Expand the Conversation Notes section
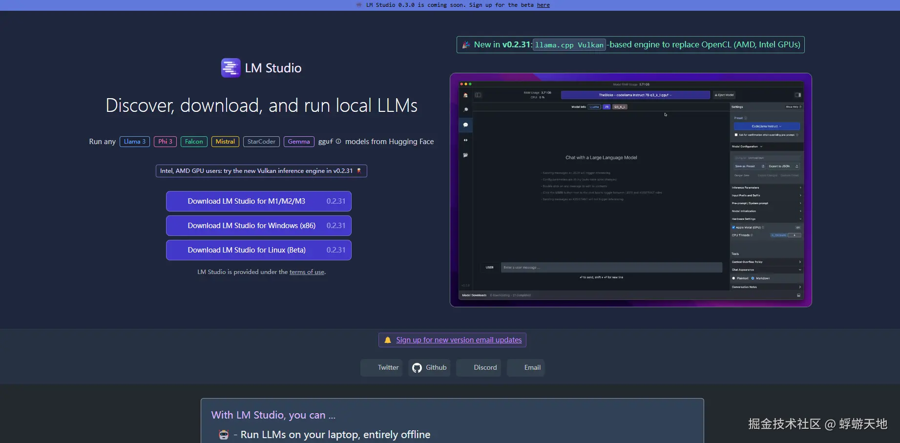Image resolution: width=900 pixels, height=443 pixels. pos(766,287)
